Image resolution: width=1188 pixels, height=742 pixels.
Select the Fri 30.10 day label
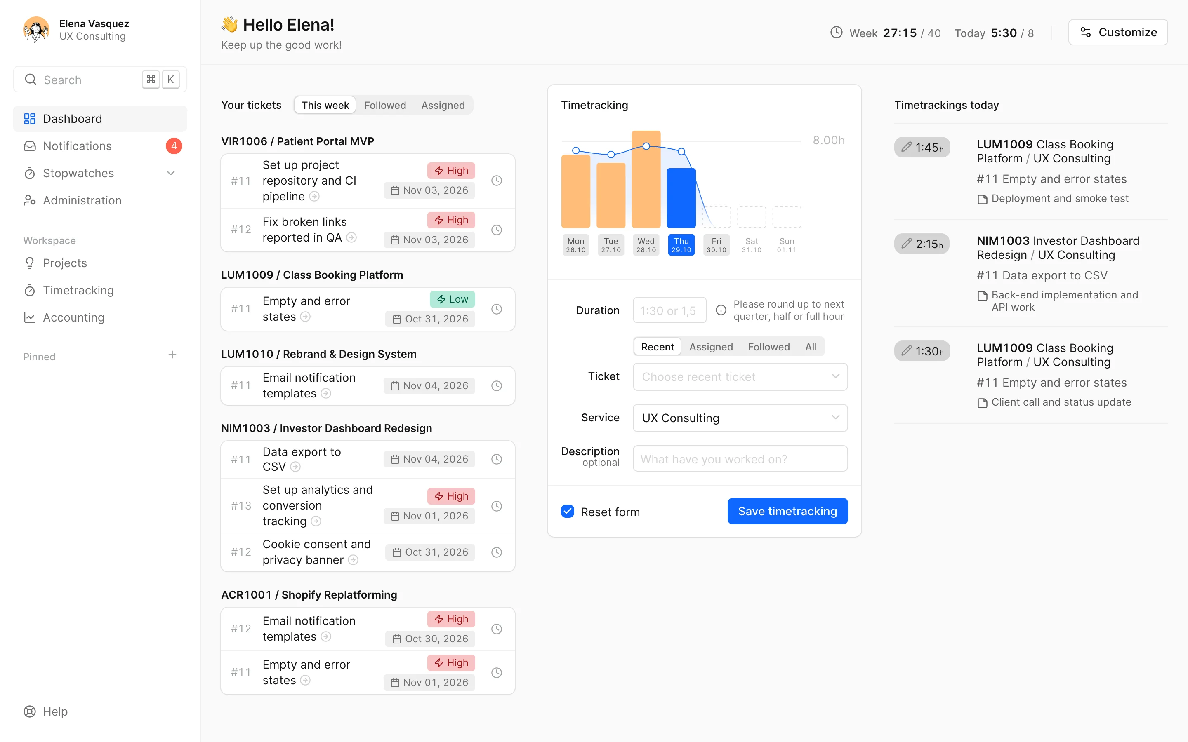coord(716,245)
